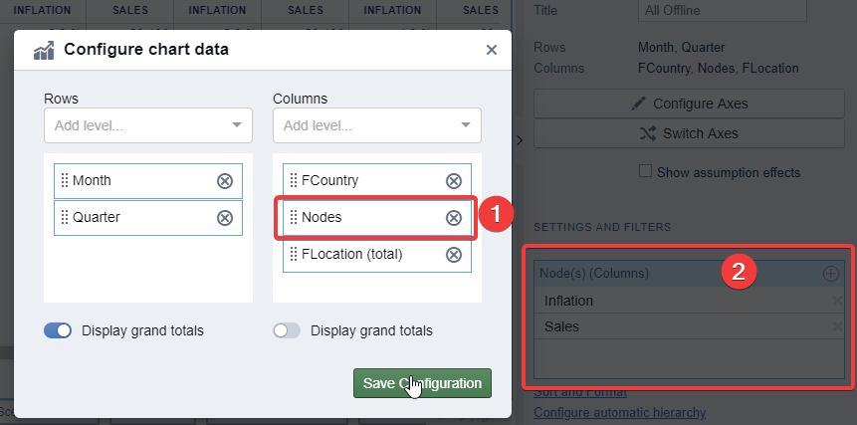Screen dimensions: 857x425
Task: Click the Save Configuration button
Action: pos(422,383)
